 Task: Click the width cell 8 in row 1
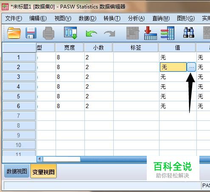[x=70, y=57]
